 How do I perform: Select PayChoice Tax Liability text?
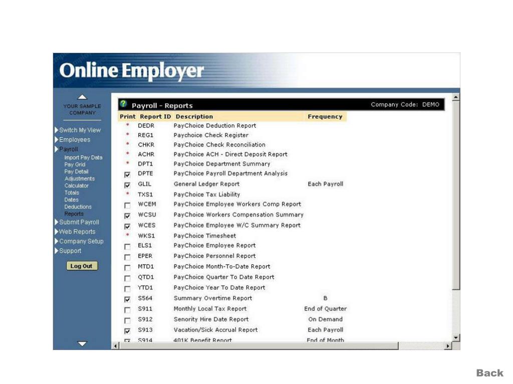tap(207, 194)
